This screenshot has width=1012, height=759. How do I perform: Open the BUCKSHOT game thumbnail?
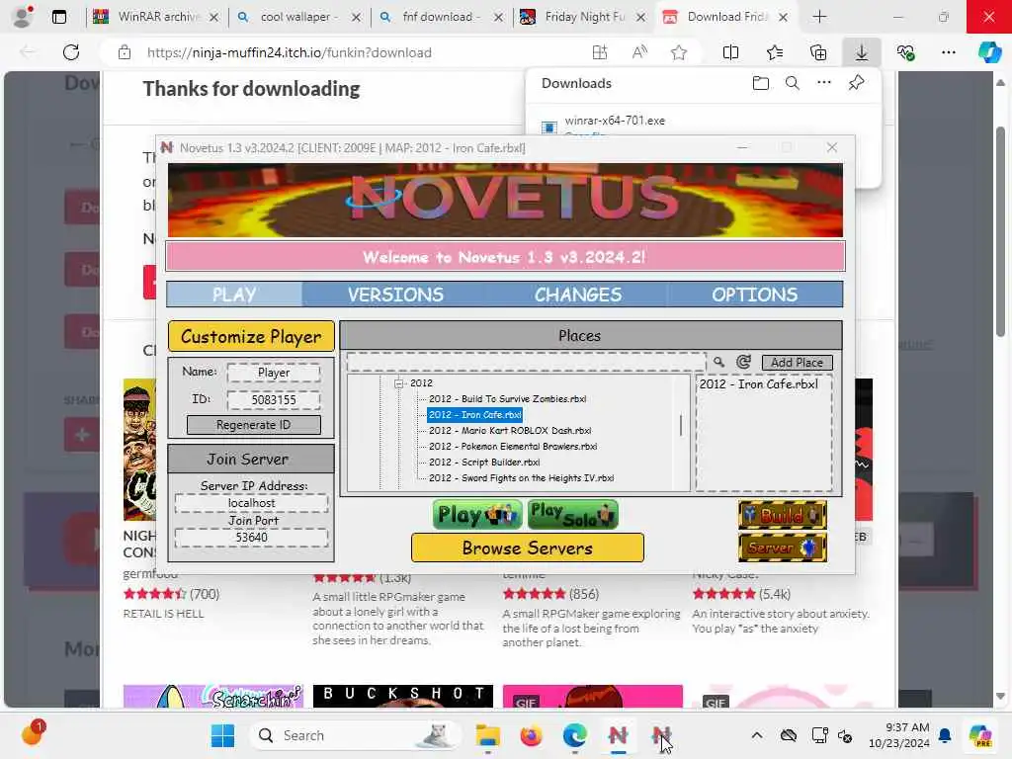(403, 697)
